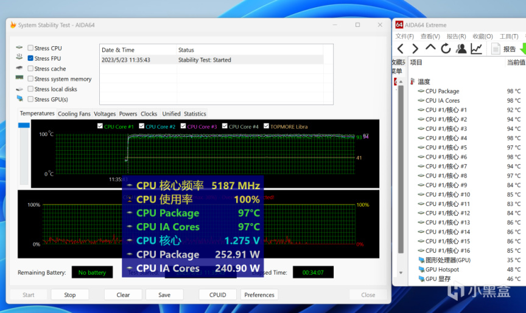The image size is (526, 313).
Task: Click the GPU 显存 sensor icon
Action: [421, 278]
